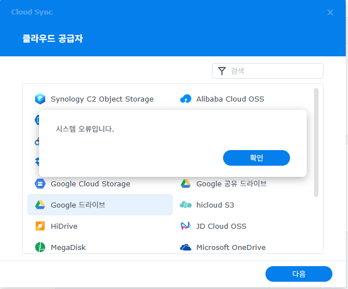This screenshot has width=348, height=289.
Task: Confirm the system error with 확인 button
Action: (257, 158)
